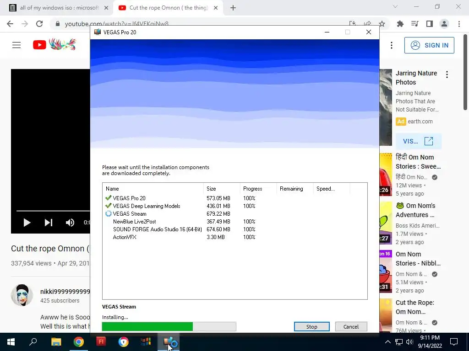Click the Size column header
Image resolution: width=469 pixels, height=351 pixels.
[222, 189]
